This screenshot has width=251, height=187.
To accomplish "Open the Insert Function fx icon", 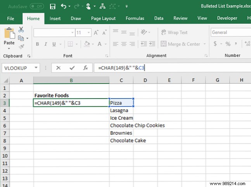I will (x=85, y=68).
